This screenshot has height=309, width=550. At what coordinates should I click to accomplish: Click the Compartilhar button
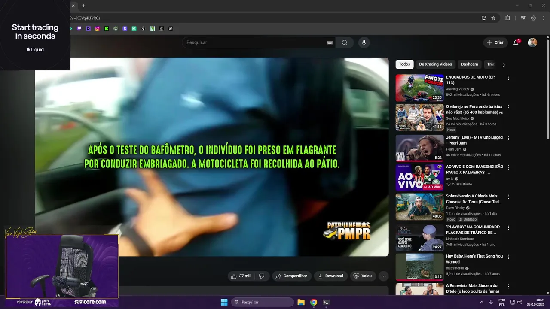[291, 276]
